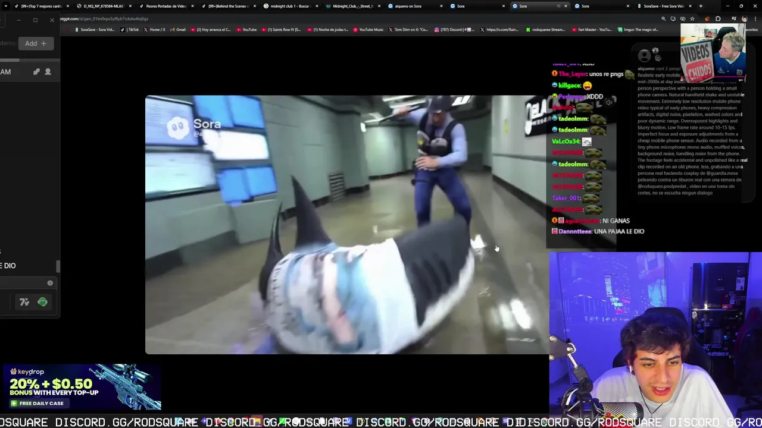Minimize the small left overlay window

point(18,20)
